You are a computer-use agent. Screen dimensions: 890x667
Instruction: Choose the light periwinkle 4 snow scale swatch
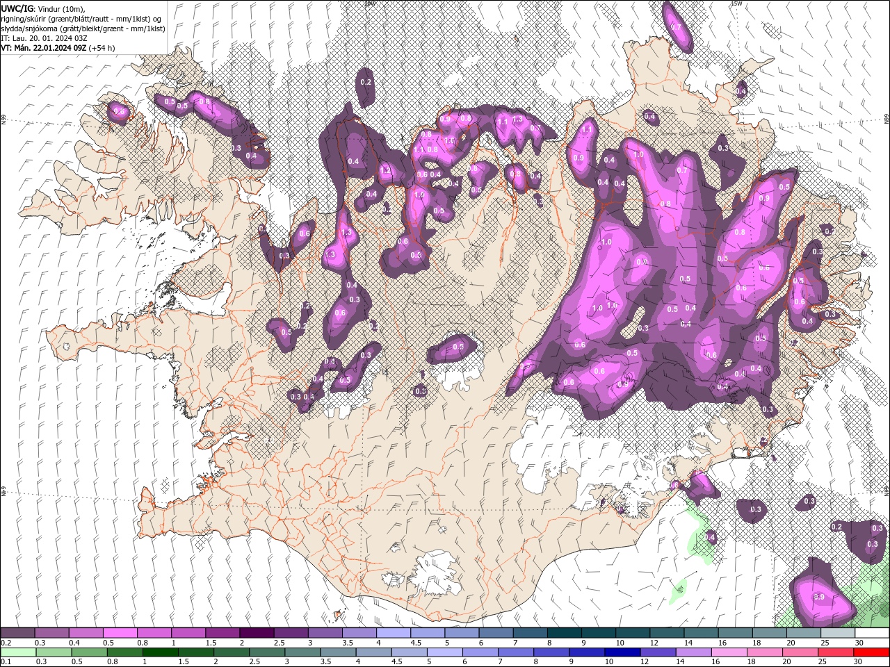pyautogui.click(x=394, y=633)
